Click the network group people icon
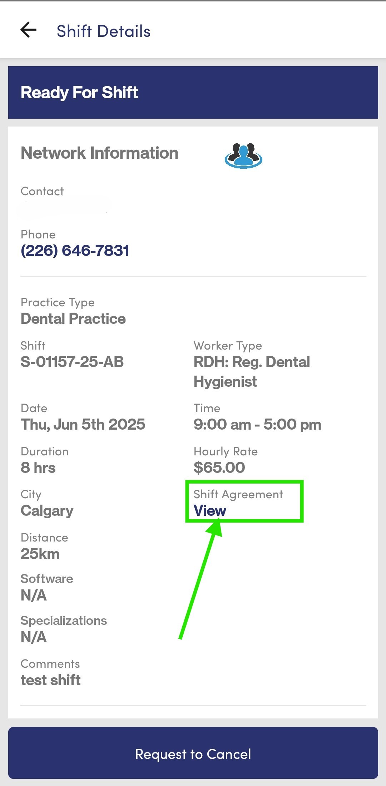 pyautogui.click(x=243, y=155)
